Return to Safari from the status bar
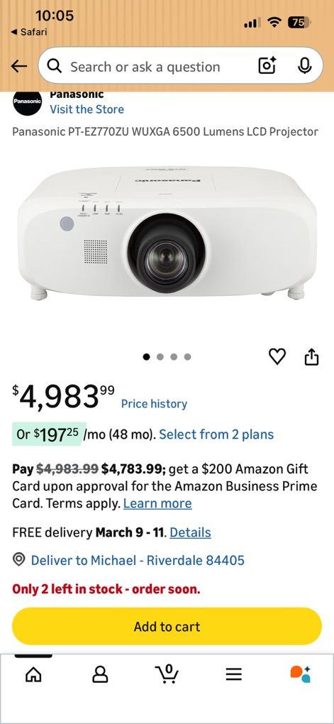The image size is (334, 724). (x=28, y=32)
